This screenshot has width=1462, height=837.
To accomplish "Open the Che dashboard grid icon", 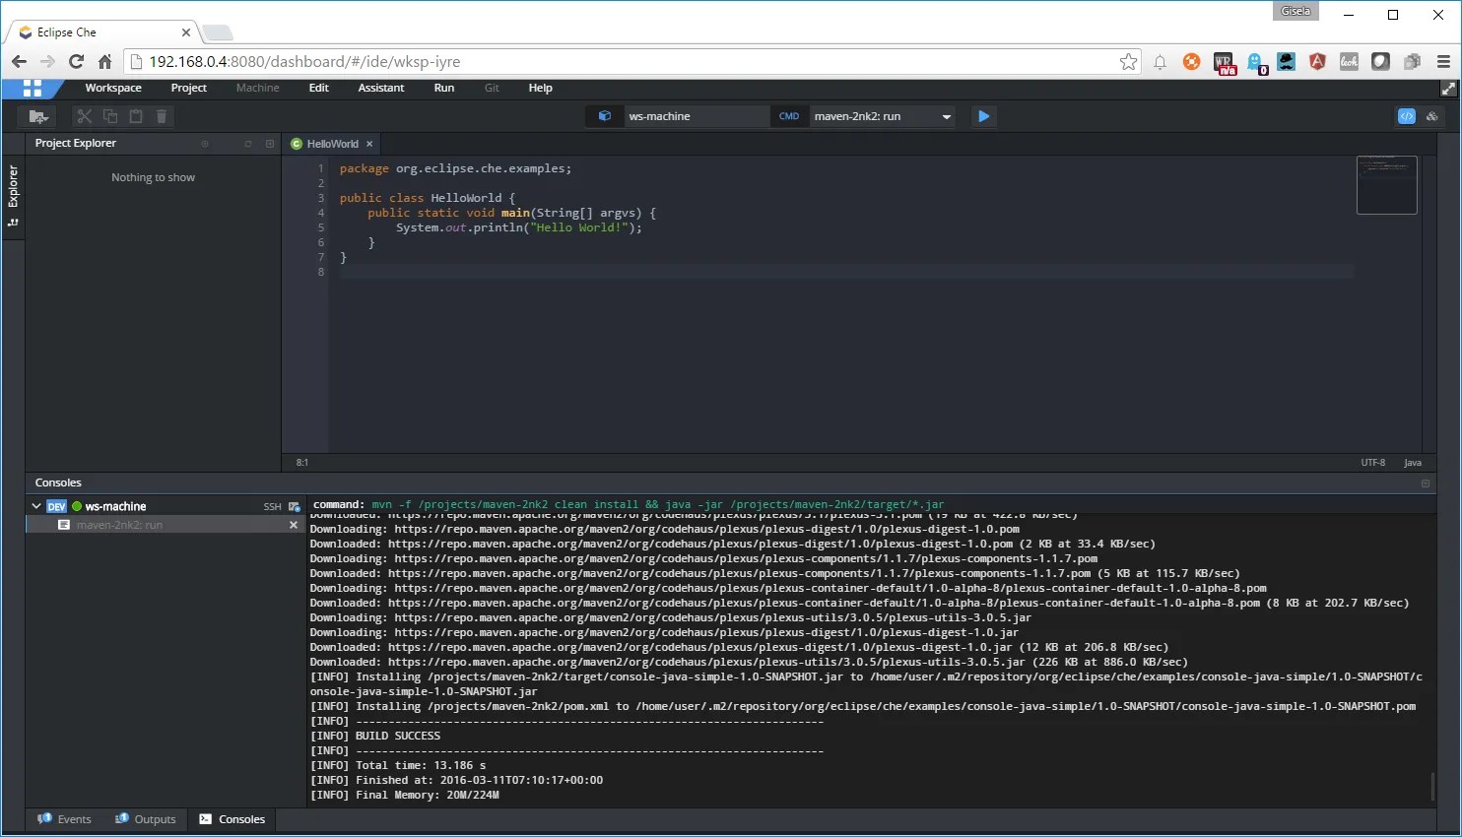I will (x=33, y=88).
